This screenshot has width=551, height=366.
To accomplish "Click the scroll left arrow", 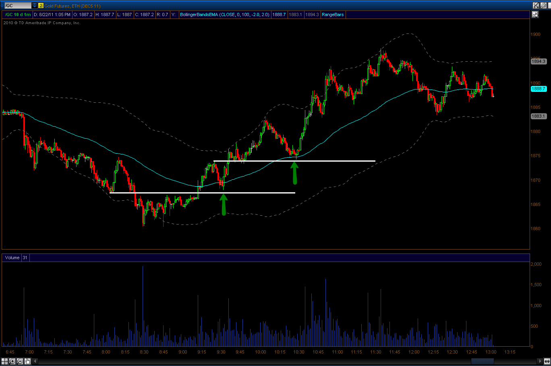I will tap(35, 361).
